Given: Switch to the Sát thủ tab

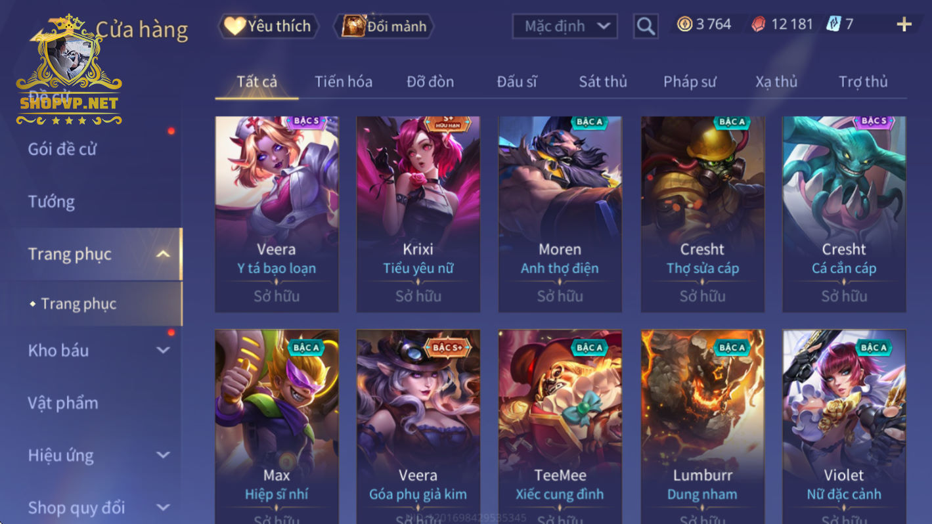Looking at the screenshot, I should coord(602,81).
